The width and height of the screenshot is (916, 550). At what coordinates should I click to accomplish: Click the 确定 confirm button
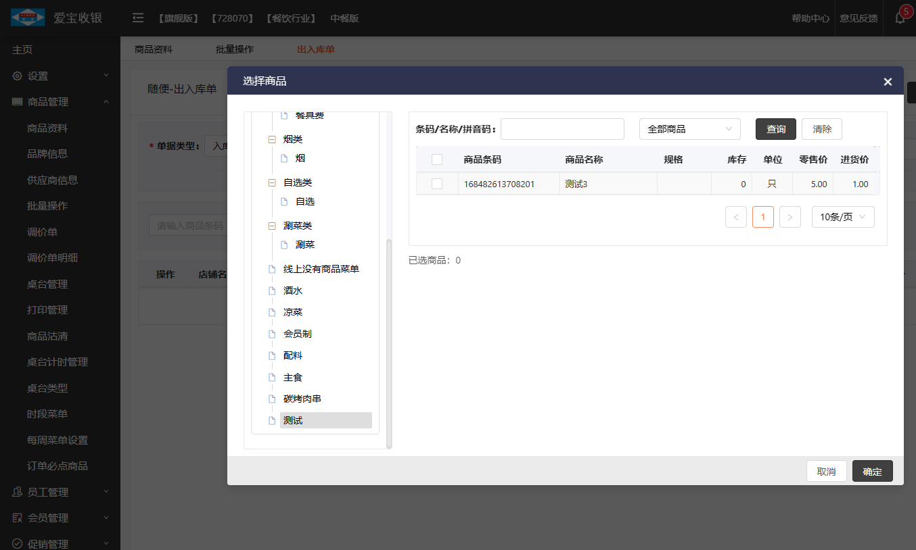(x=873, y=471)
